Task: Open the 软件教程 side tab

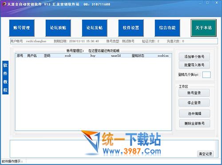Action: click(5, 77)
